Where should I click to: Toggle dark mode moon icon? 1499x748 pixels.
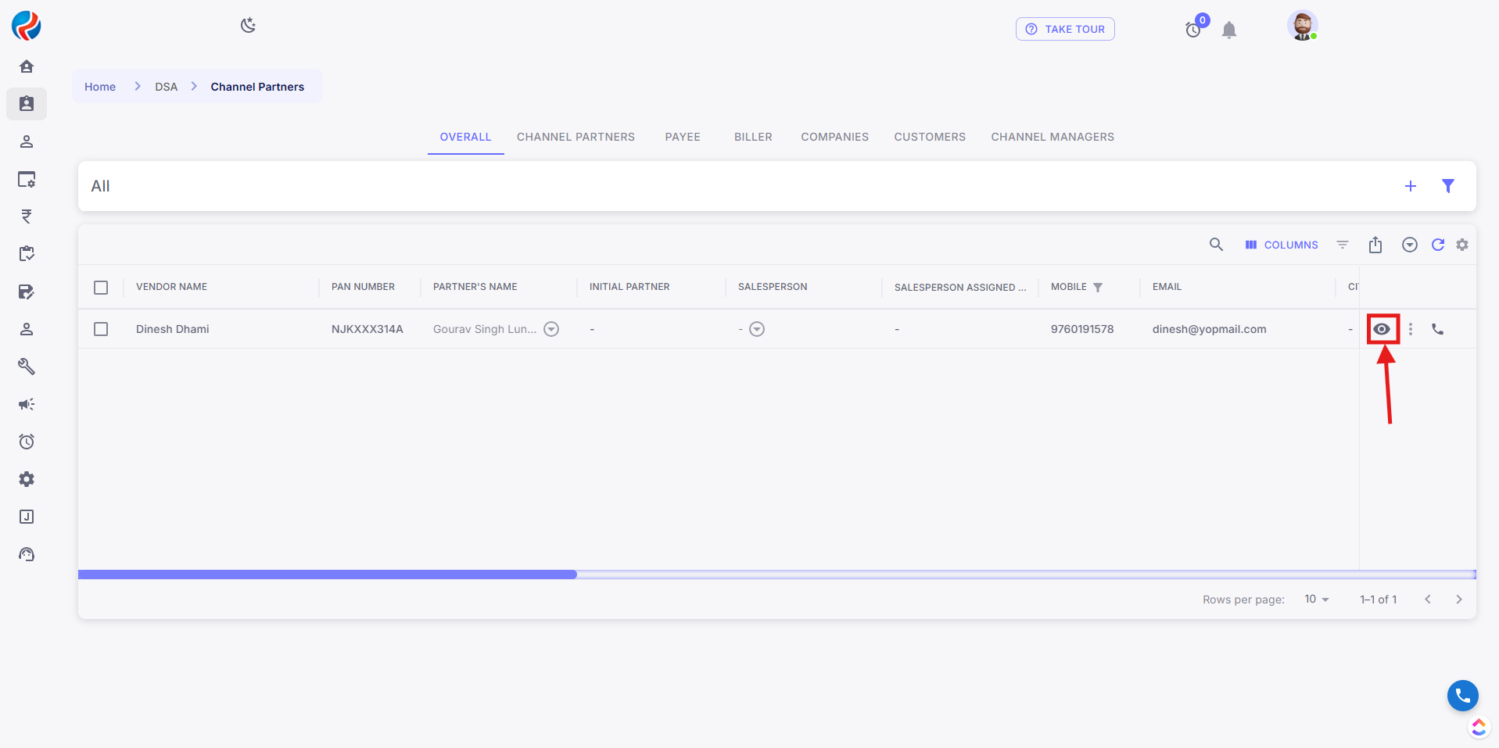pyautogui.click(x=248, y=26)
